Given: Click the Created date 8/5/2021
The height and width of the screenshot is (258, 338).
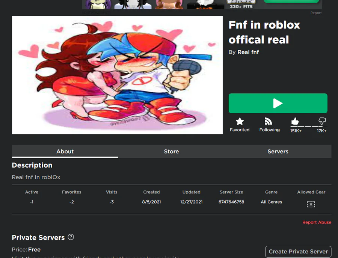Looking at the screenshot, I should click(x=151, y=202).
